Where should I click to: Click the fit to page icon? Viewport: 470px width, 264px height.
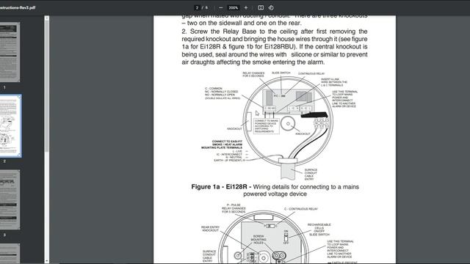[261, 8]
